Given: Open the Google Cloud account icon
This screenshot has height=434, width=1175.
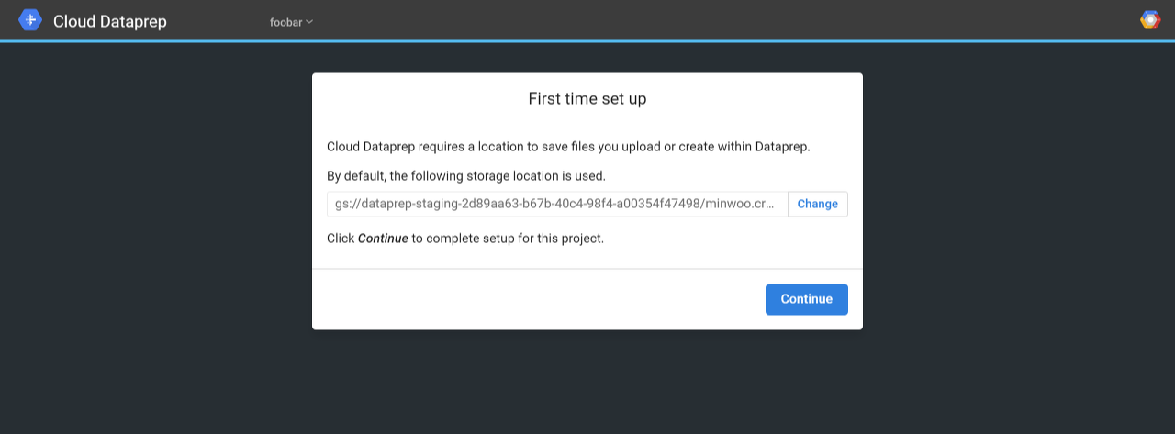Looking at the screenshot, I should (x=1150, y=20).
